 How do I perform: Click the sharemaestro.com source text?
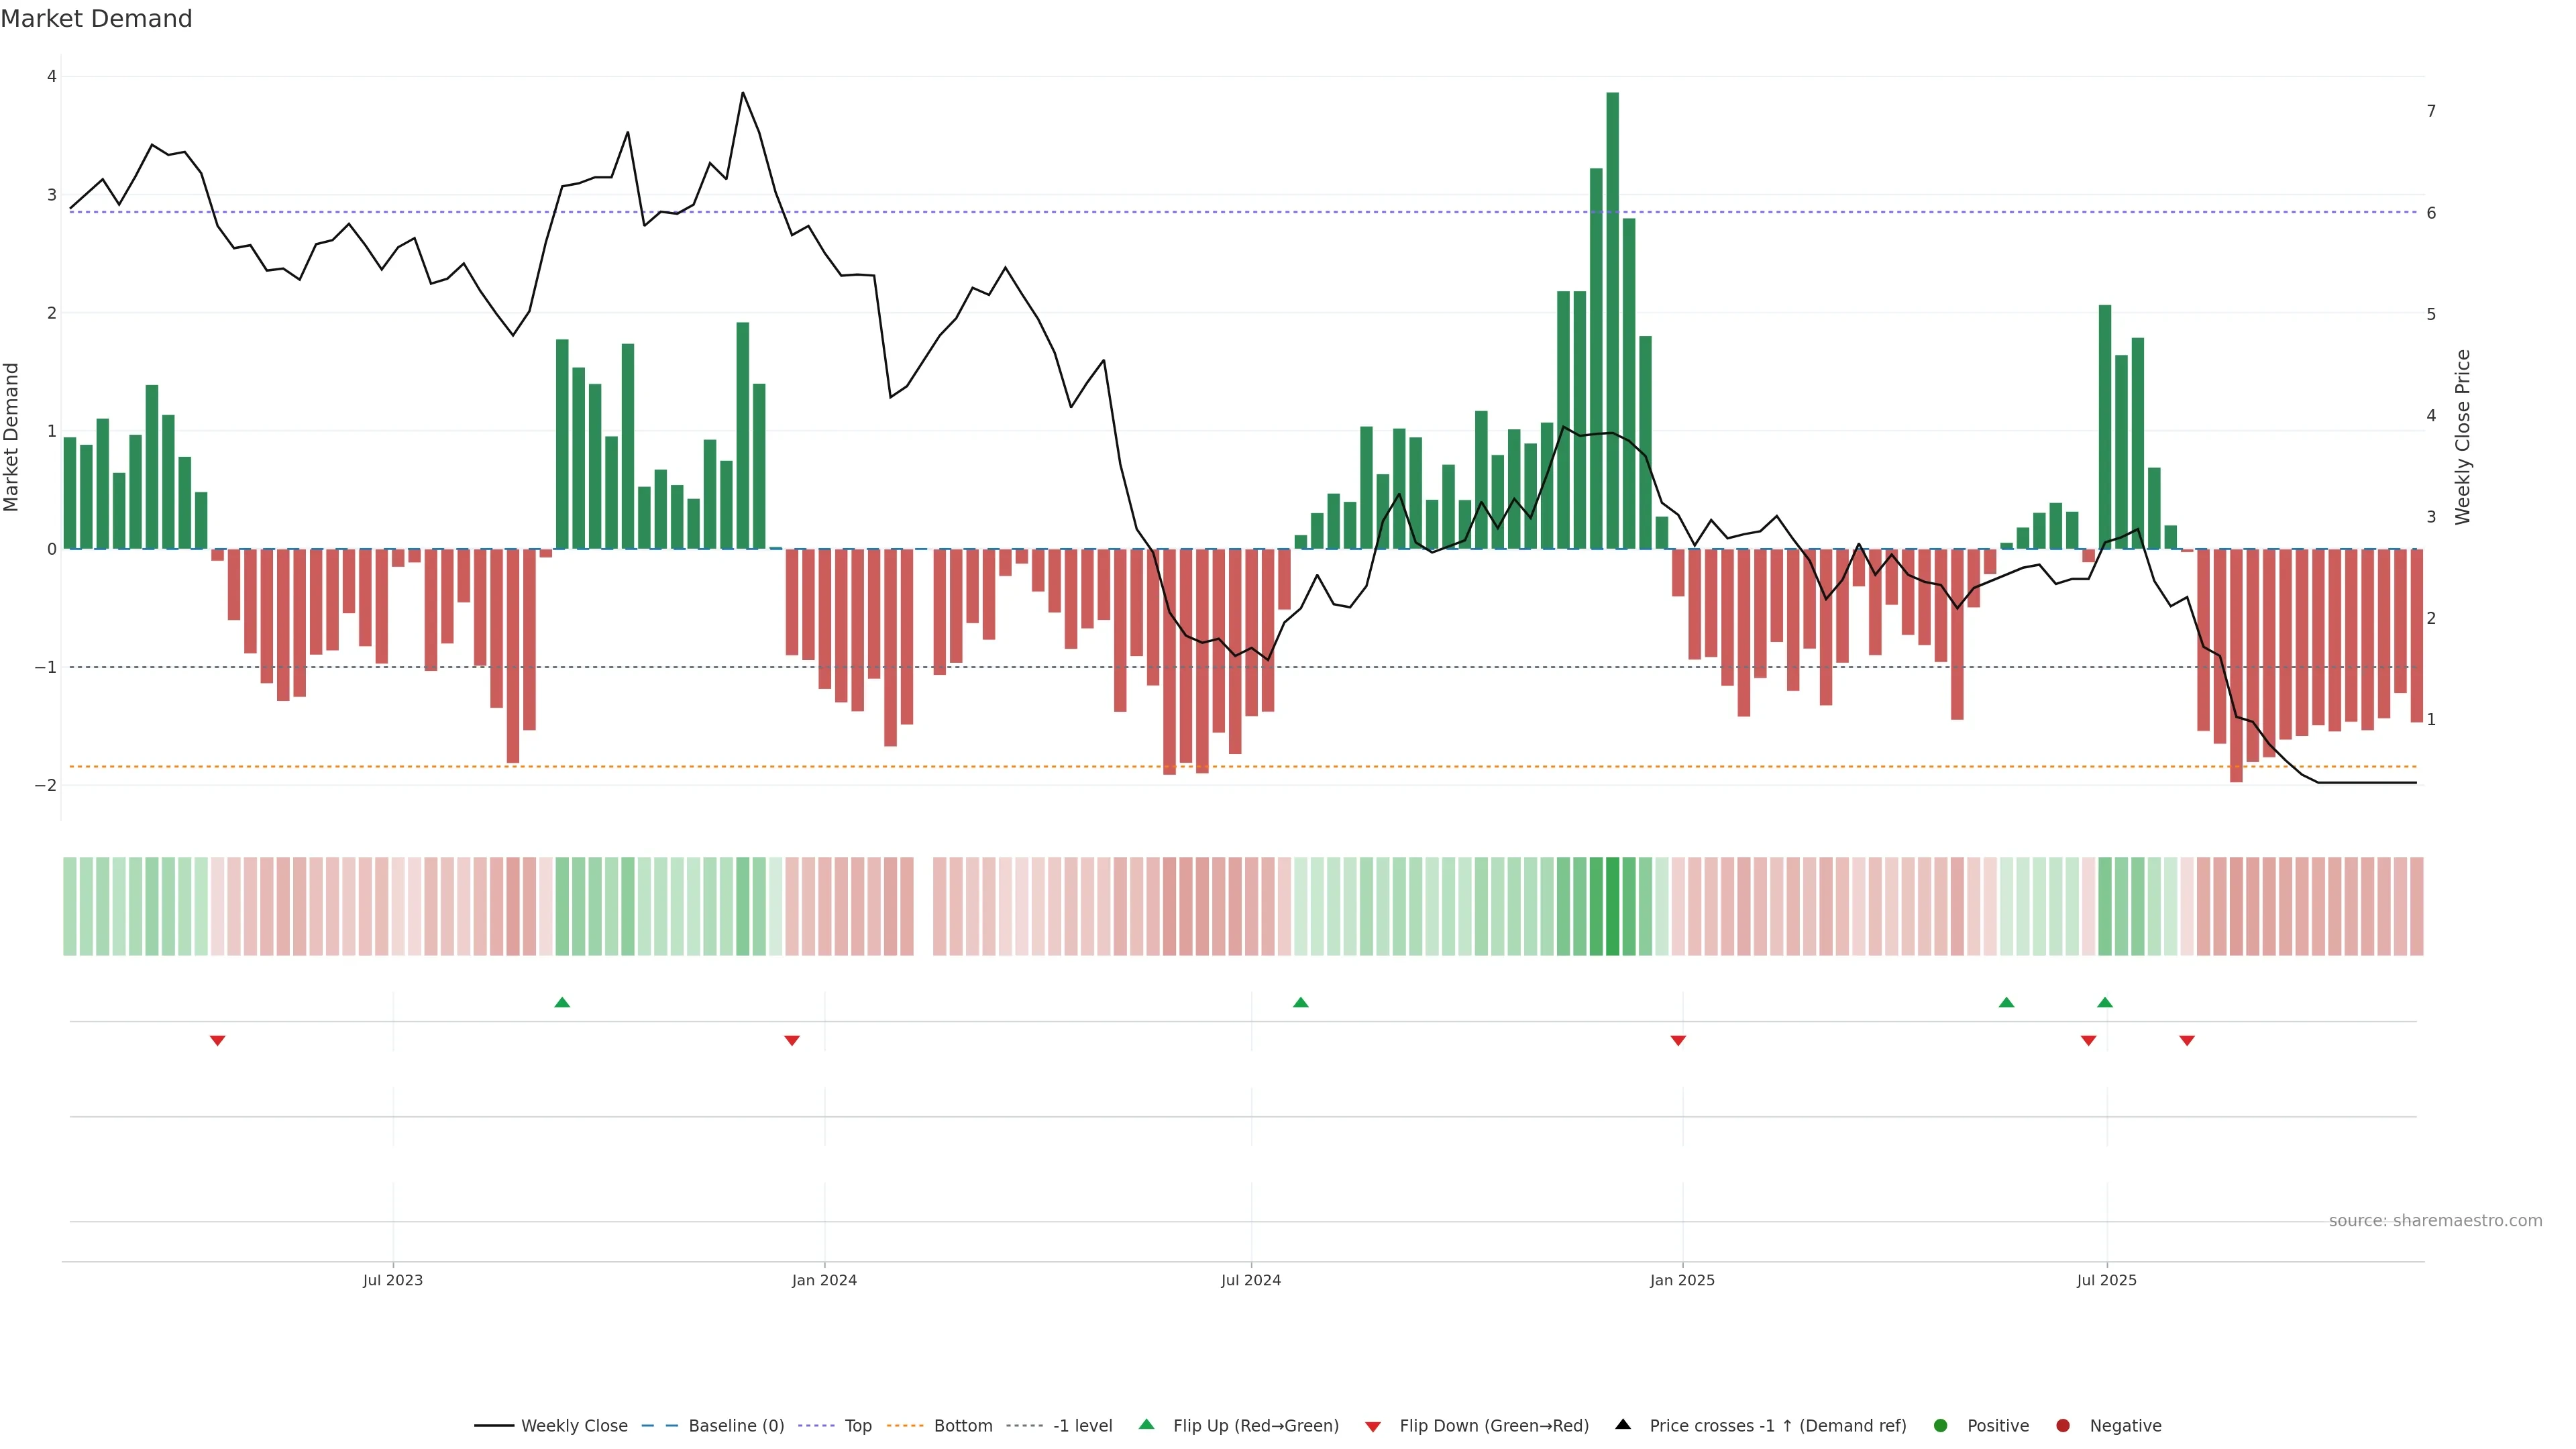[x=2435, y=1220]
